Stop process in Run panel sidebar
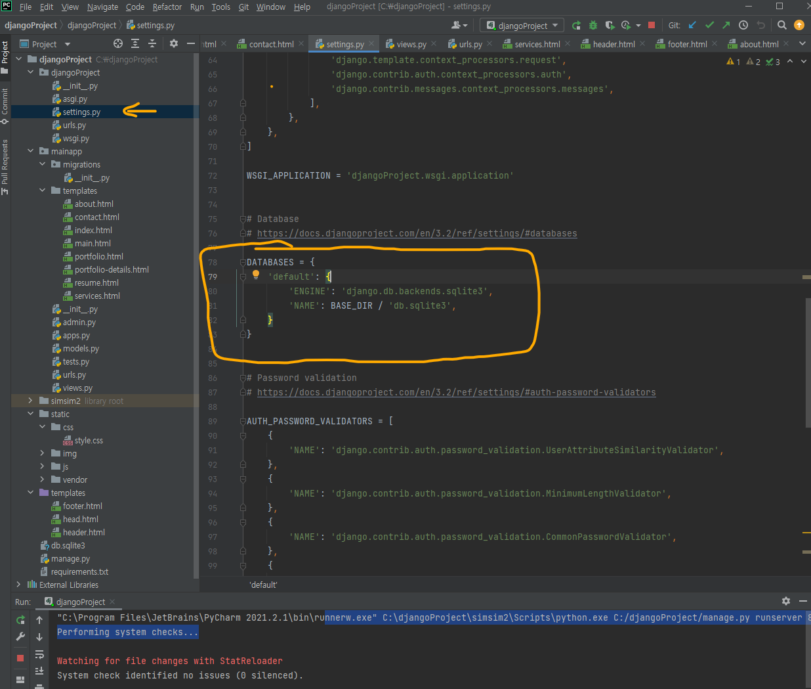811x689 pixels. pos(20,657)
